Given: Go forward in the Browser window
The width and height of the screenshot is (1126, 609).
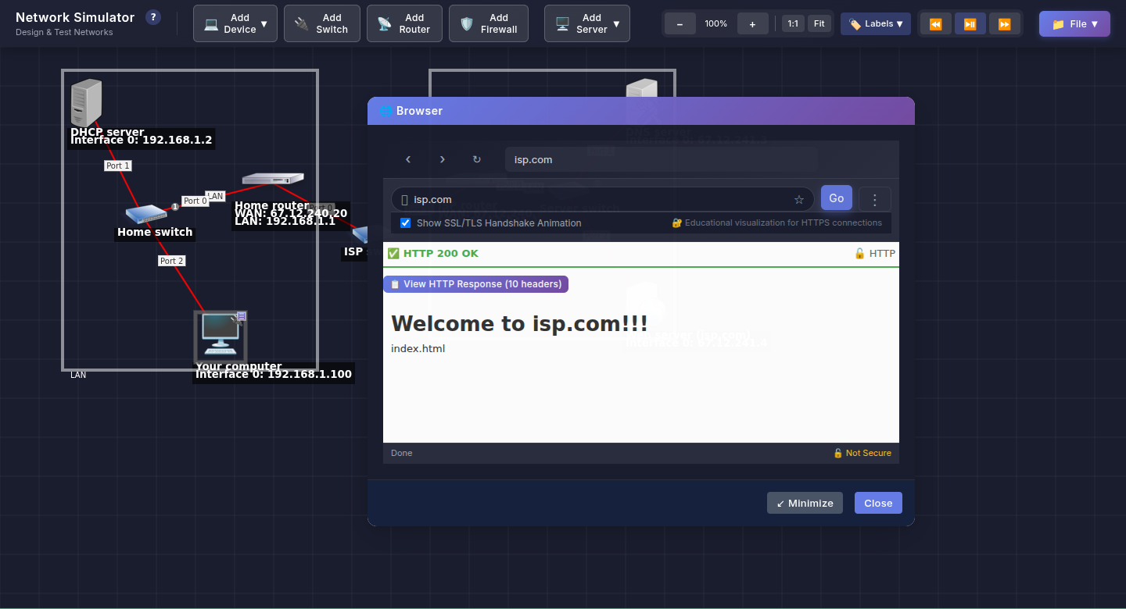Looking at the screenshot, I should point(443,159).
